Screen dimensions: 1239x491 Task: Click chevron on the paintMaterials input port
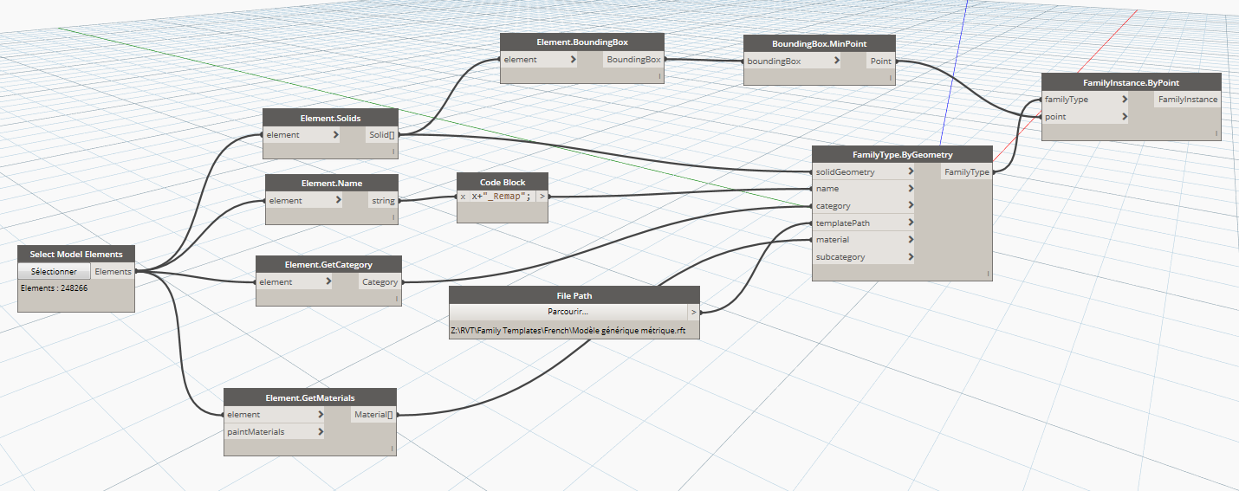[321, 431]
